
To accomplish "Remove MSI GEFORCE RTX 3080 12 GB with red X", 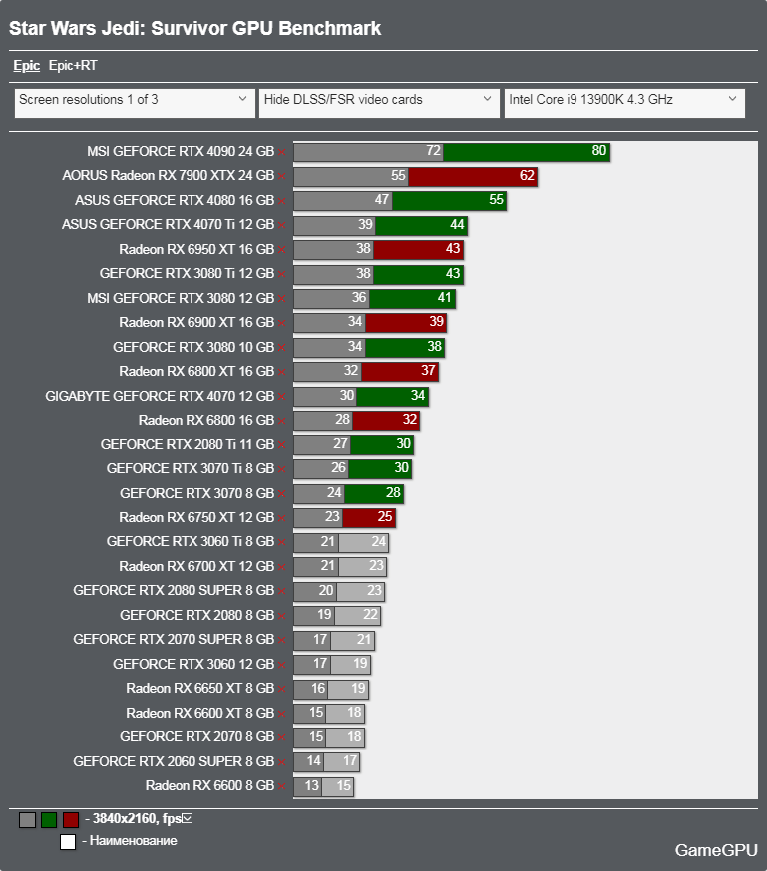I will 282,299.
